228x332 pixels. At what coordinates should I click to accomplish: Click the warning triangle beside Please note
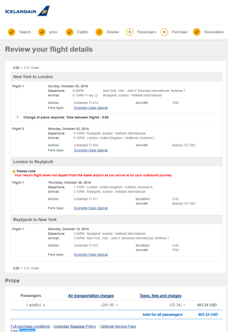[14, 171]
